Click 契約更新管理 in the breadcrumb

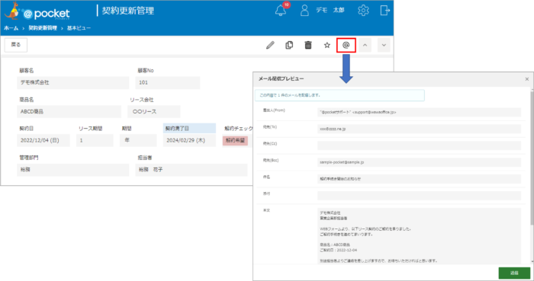pos(43,28)
